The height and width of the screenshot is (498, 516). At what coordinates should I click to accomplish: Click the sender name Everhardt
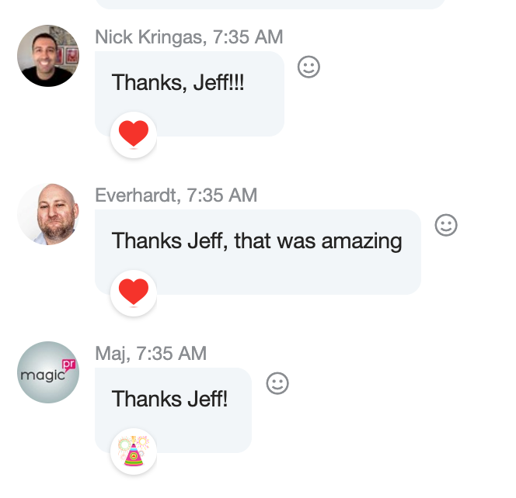135,195
